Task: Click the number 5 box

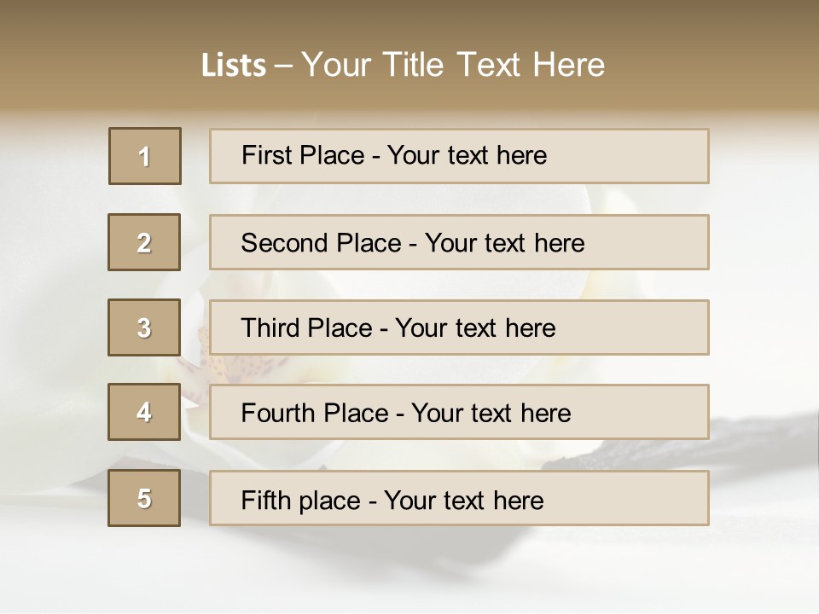Action: coord(144,498)
